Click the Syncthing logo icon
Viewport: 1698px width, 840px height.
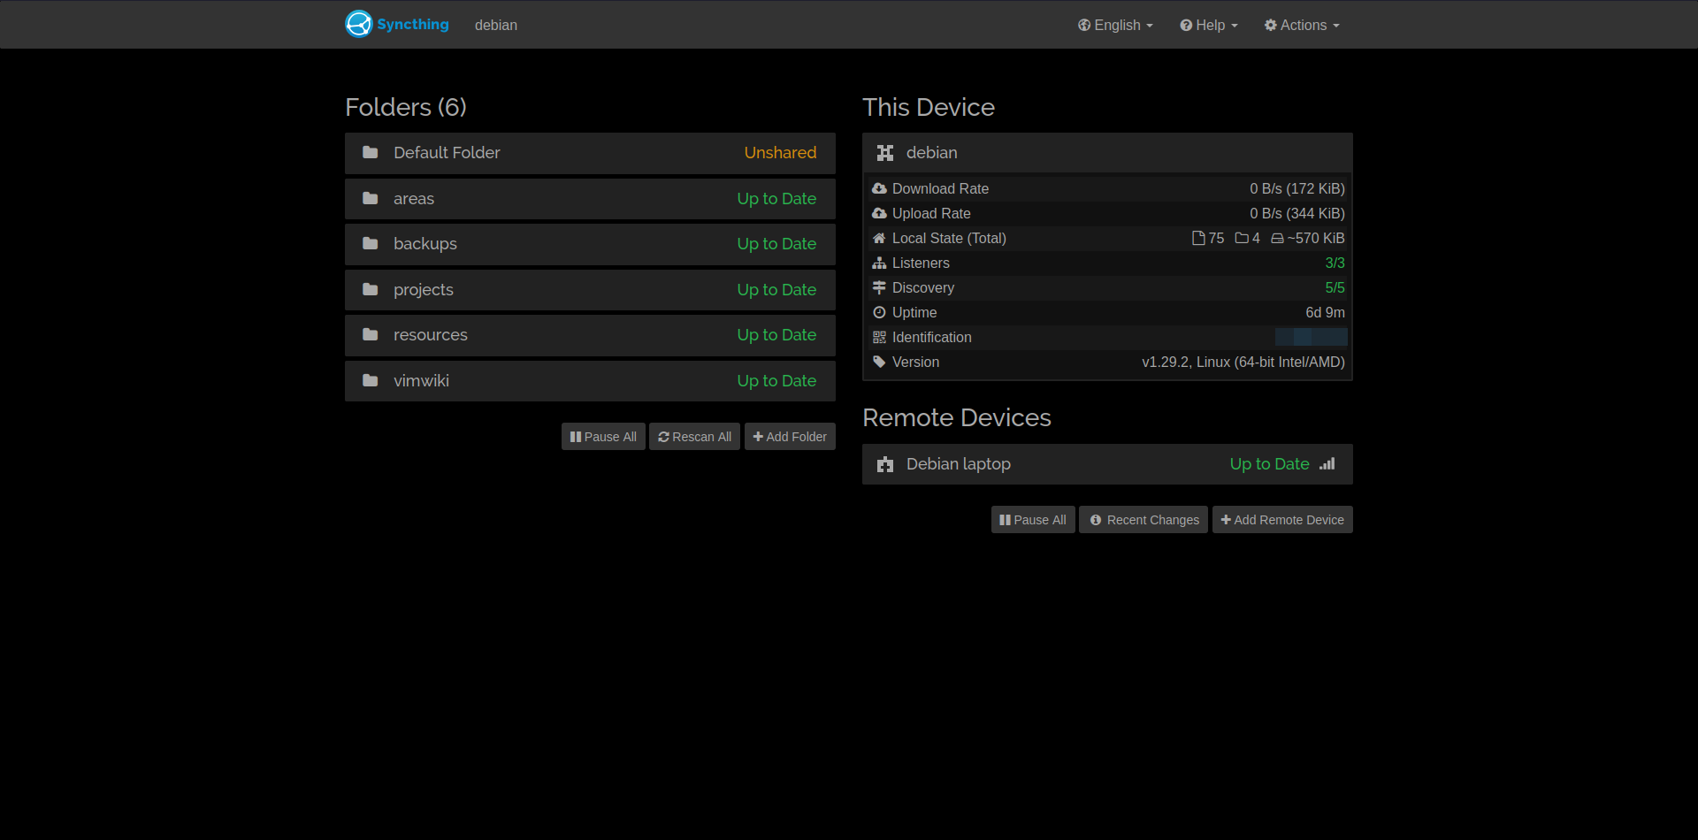point(359,24)
